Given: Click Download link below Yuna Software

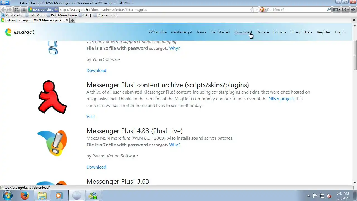Looking at the screenshot, I should coord(96,70).
